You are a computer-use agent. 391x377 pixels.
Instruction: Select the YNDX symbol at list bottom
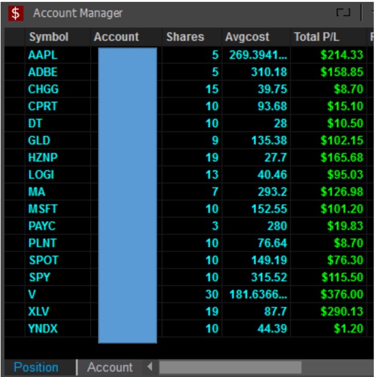coord(44,329)
